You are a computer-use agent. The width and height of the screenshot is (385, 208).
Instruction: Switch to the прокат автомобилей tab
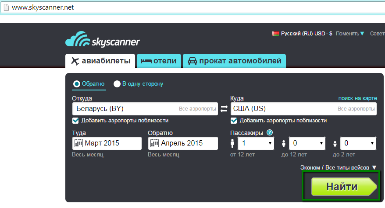click(x=235, y=61)
